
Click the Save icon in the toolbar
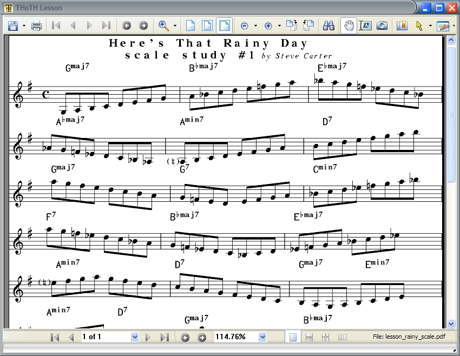click(x=12, y=26)
